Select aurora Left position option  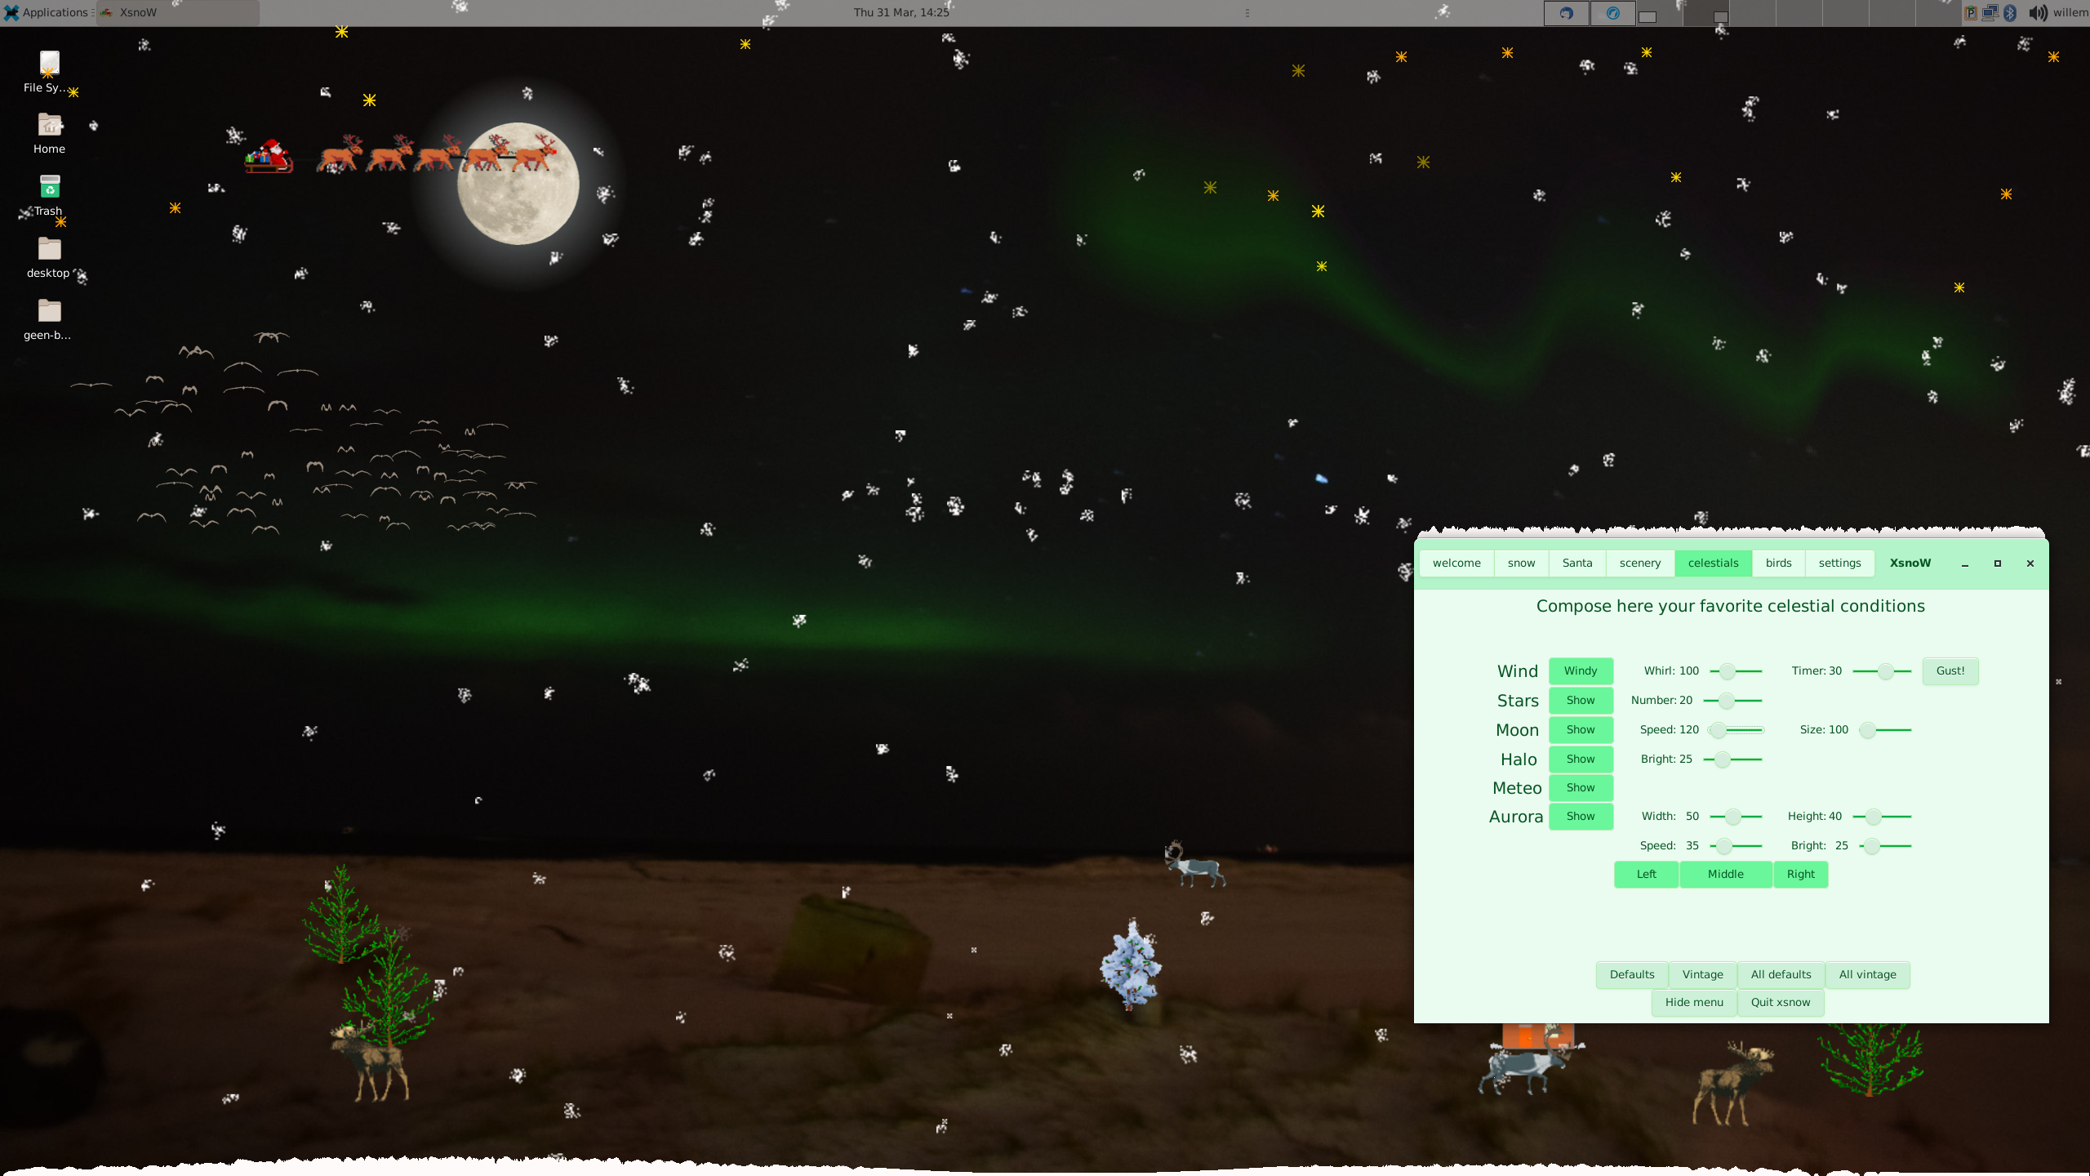click(x=1647, y=873)
